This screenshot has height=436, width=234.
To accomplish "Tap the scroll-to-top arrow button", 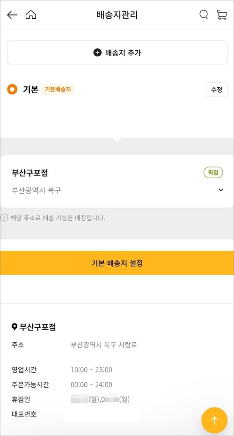I will (214, 421).
